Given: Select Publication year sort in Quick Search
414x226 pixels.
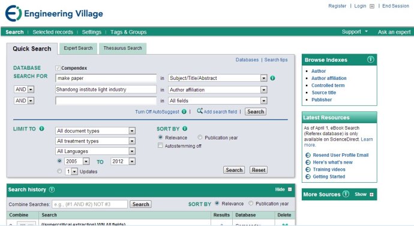Looking at the screenshot, I should tap(200, 138).
